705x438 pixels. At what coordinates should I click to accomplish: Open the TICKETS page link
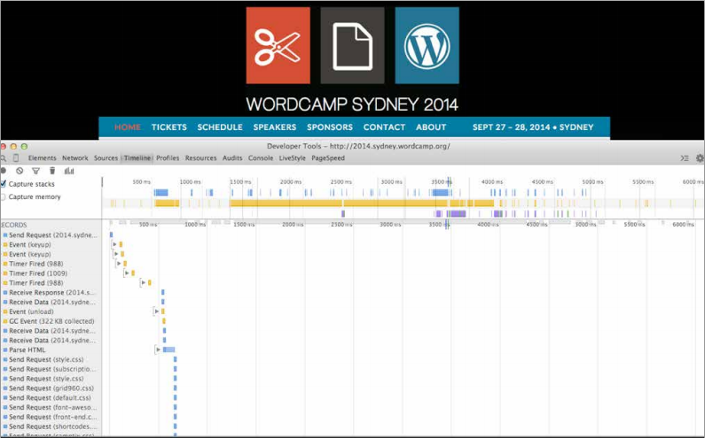click(x=169, y=127)
